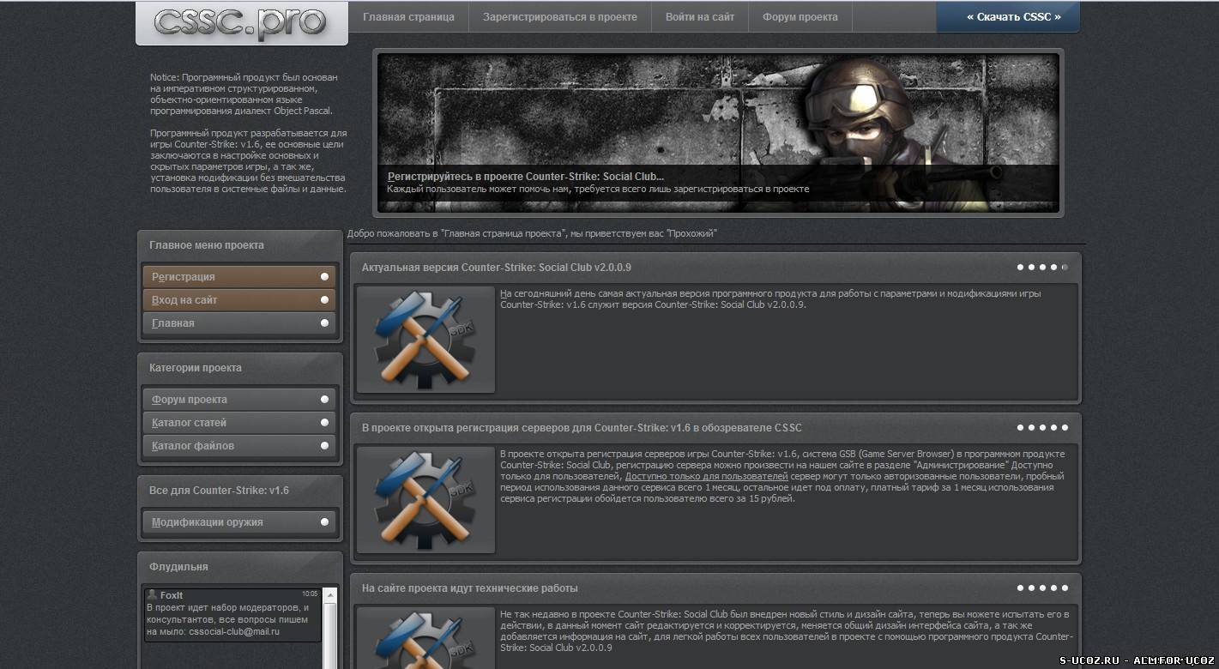1219x669 pixels.
Task: Click the white dot beside Каталог статей
Action: click(324, 423)
